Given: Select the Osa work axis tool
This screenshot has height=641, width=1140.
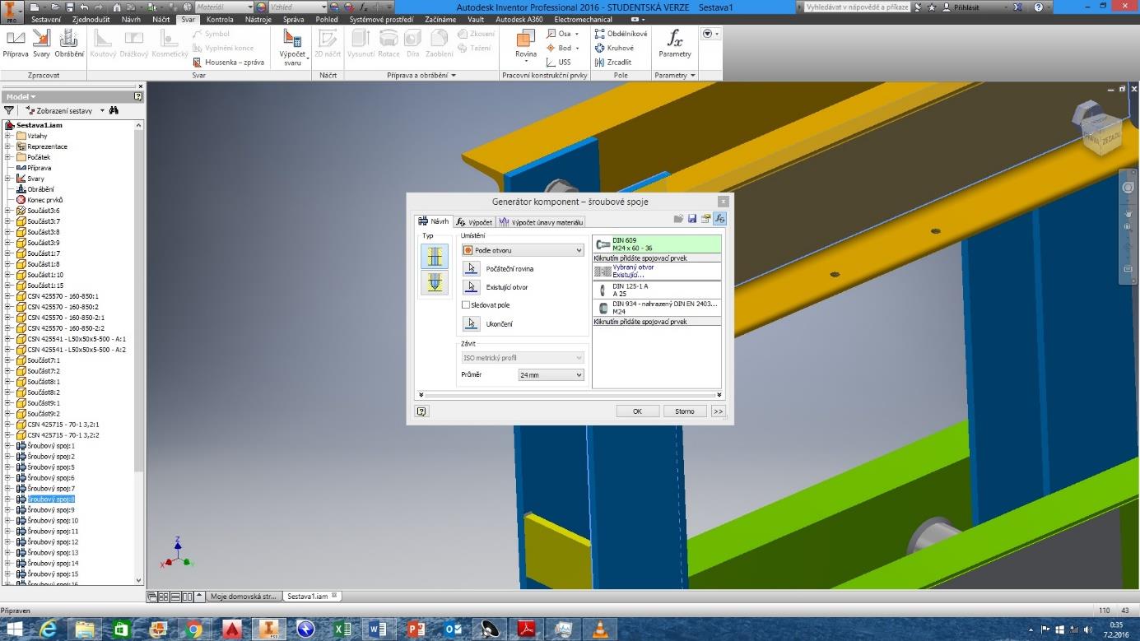Looking at the screenshot, I should (x=563, y=34).
